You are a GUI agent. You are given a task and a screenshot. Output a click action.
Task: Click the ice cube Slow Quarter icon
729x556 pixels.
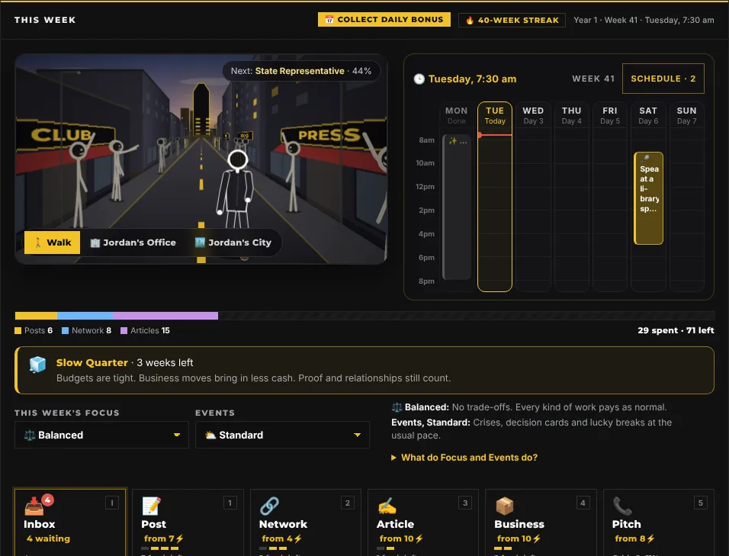(37, 364)
